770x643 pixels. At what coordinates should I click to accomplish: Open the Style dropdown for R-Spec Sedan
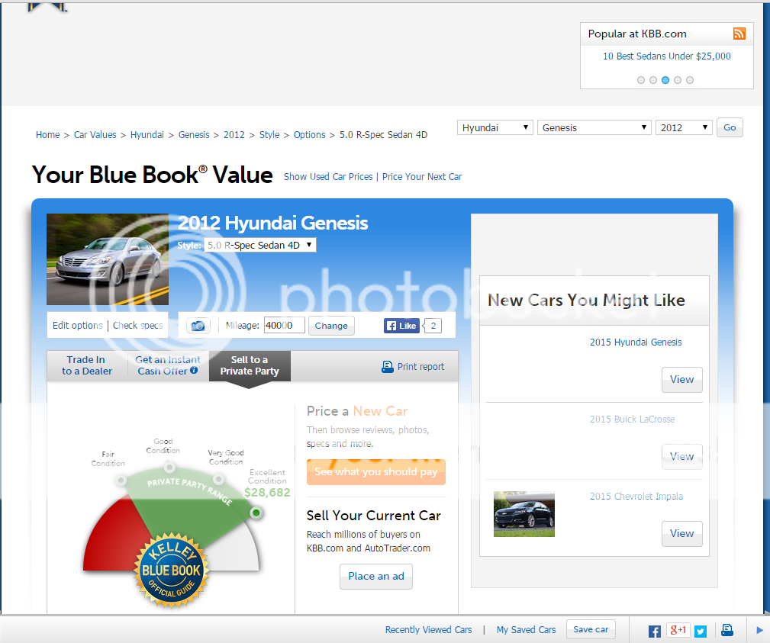[x=260, y=245]
